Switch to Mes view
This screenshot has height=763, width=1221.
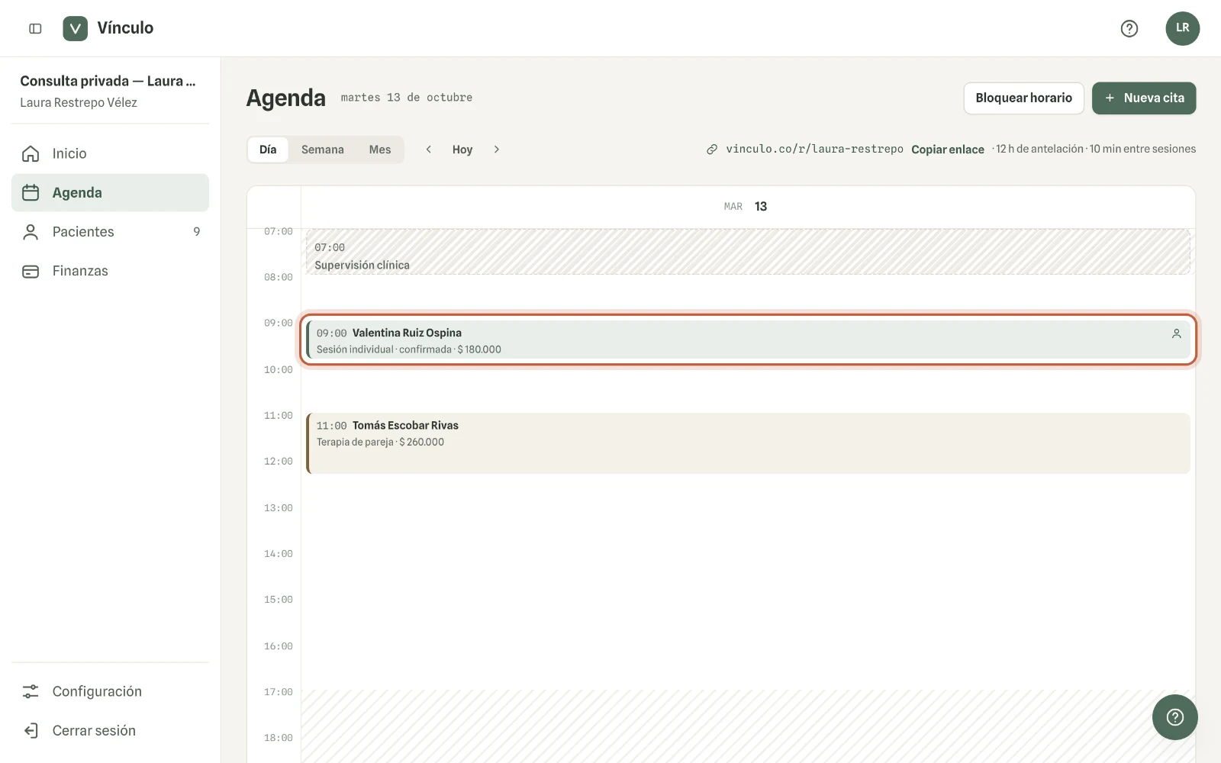tap(380, 150)
